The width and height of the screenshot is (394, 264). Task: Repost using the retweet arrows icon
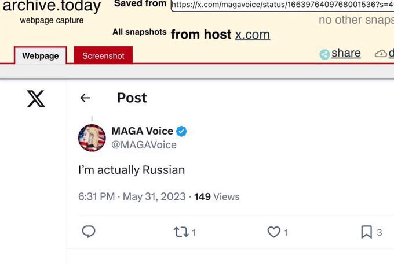(x=181, y=232)
